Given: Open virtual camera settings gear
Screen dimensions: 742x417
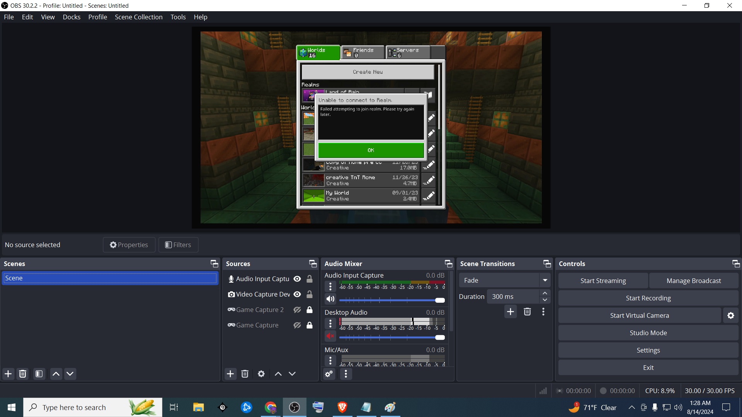Looking at the screenshot, I should click(x=730, y=315).
